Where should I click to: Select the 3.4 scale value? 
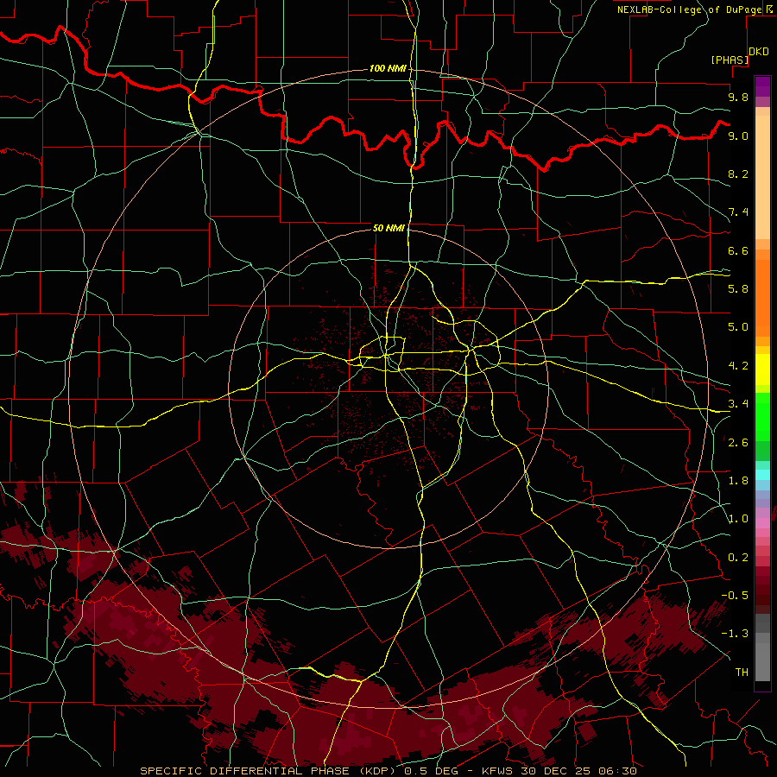click(738, 404)
